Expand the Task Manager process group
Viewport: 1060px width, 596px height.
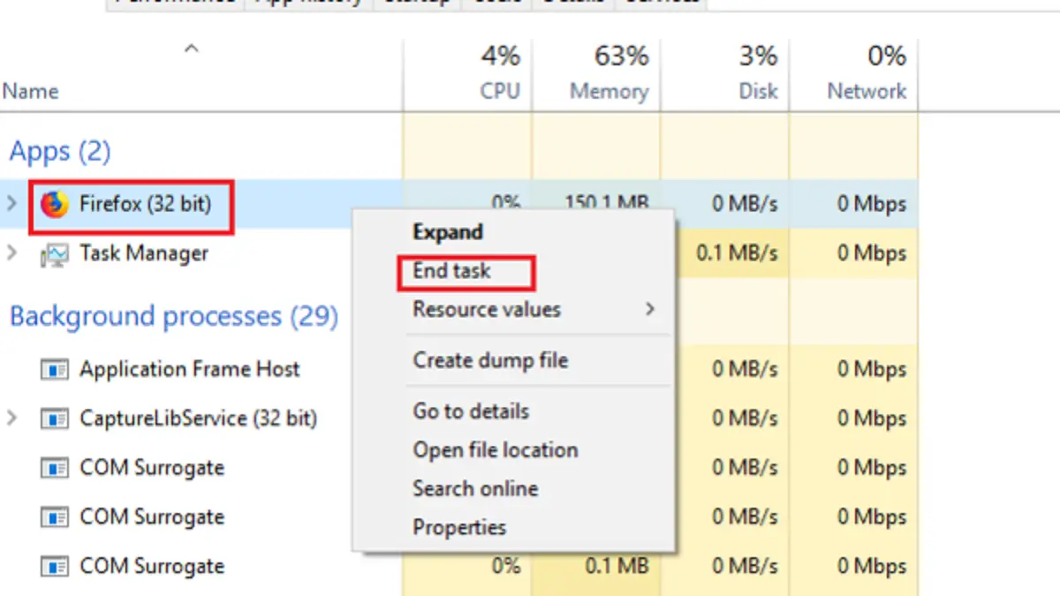[x=11, y=253]
